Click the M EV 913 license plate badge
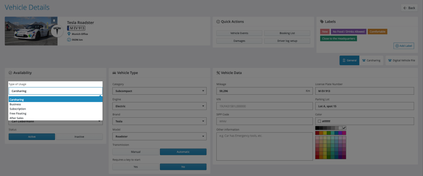This screenshot has height=176, width=423. pyautogui.click(x=76, y=28)
